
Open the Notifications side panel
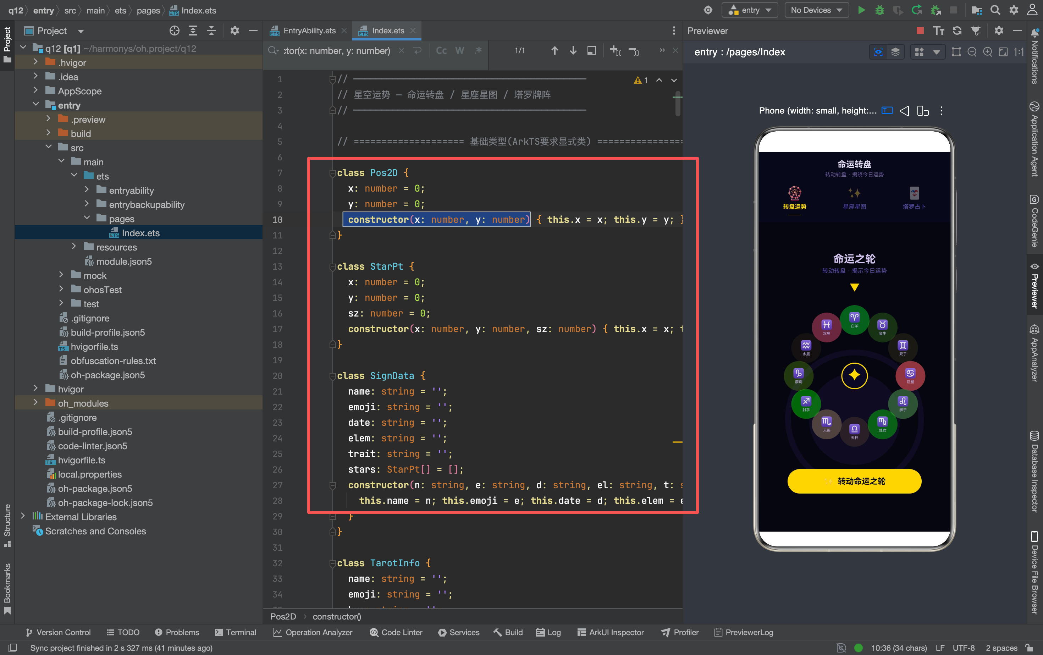pyautogui.click(x=1034, y=56)
